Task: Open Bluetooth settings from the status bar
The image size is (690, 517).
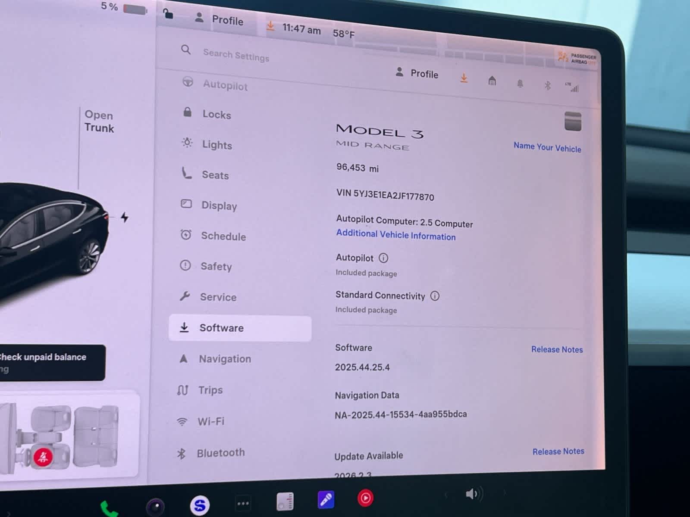Action: [547, 86]
